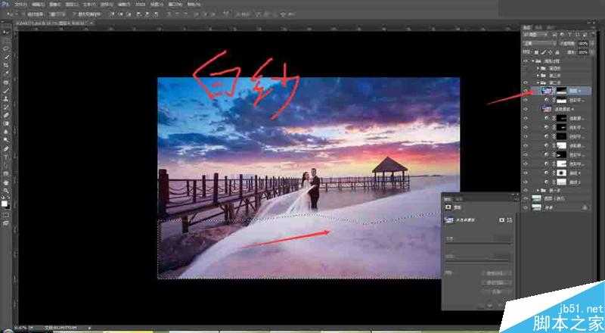Toggle visibility of the top layer group
Screen dimensions: 605x333
pyautogui.click(x=525, y=61)
